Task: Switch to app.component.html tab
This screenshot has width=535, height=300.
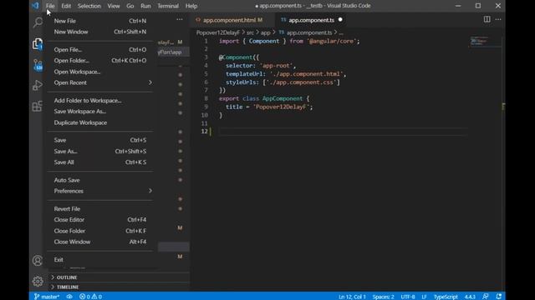Action: [232, 20]
